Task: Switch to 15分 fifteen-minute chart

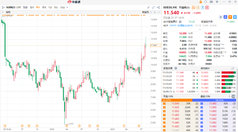Action: [63, 7]
